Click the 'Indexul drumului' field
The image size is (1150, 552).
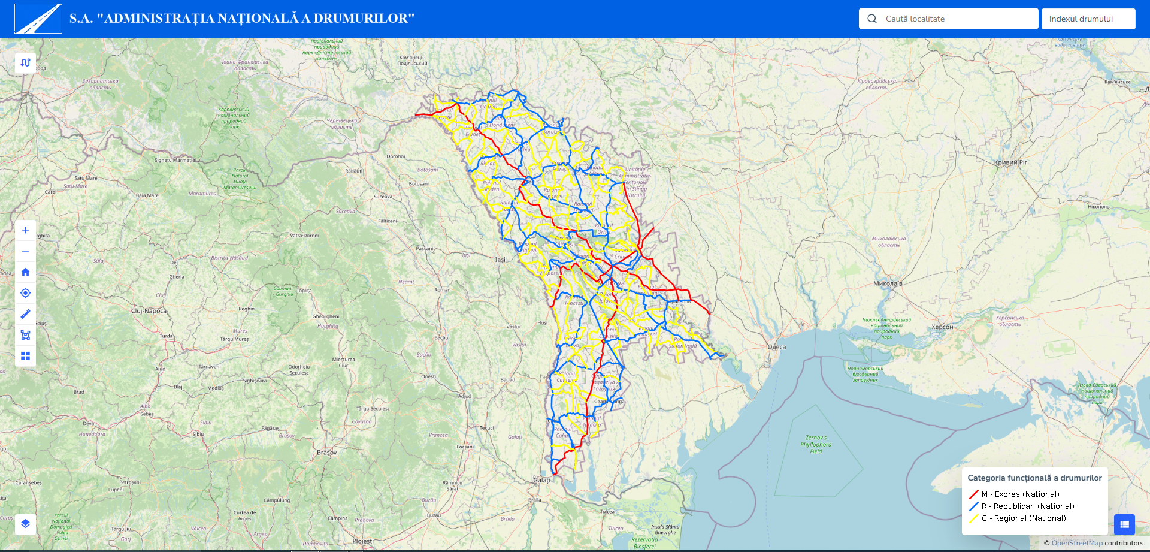point(1088,19)
